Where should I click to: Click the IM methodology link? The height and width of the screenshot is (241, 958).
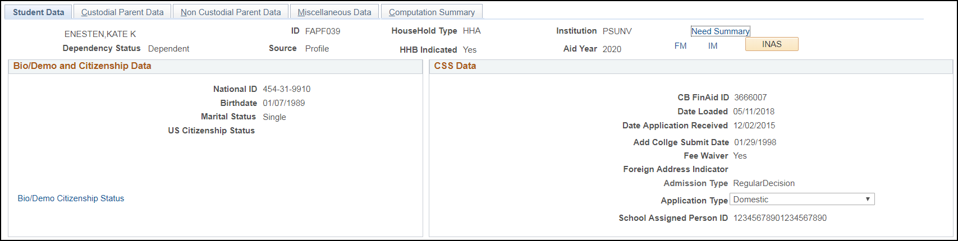[x=713, y=46]
